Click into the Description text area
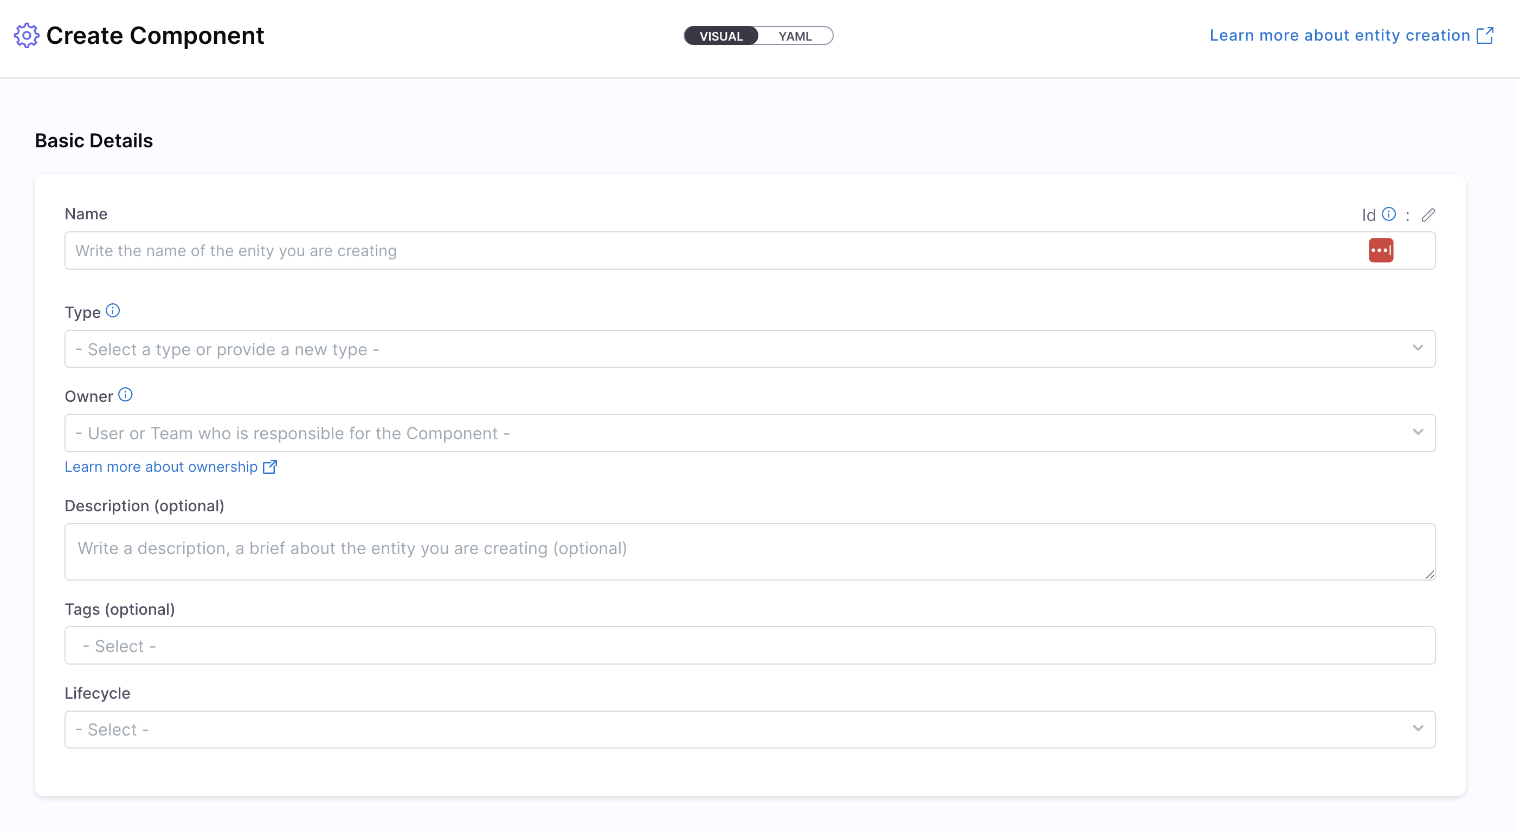 [x=749, y=551]
